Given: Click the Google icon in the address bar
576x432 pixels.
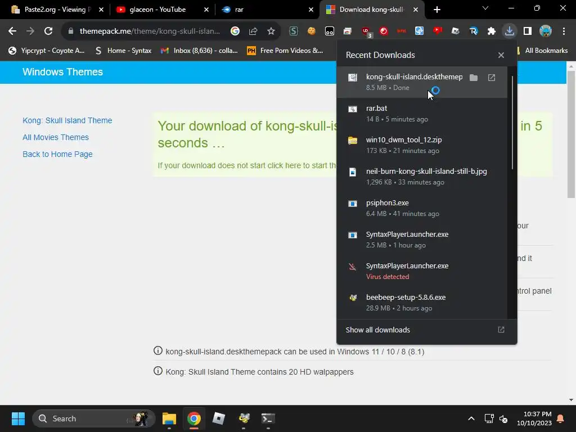Looking at the screenshot, I should tap(235, 31).
